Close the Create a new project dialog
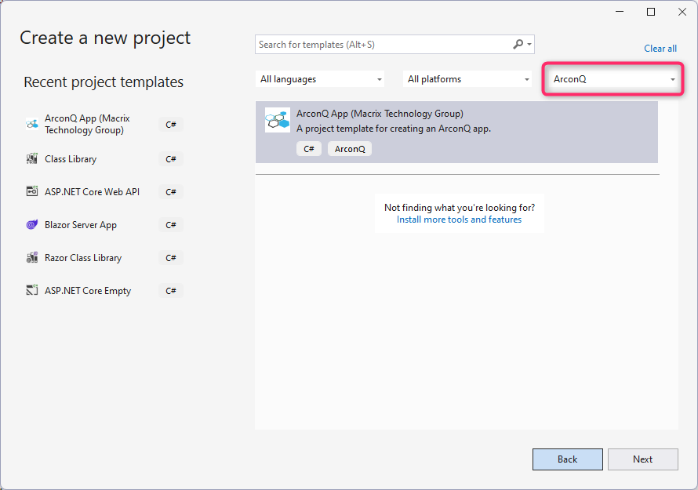This screenshot has height=490, width=698. pos(682,12)
